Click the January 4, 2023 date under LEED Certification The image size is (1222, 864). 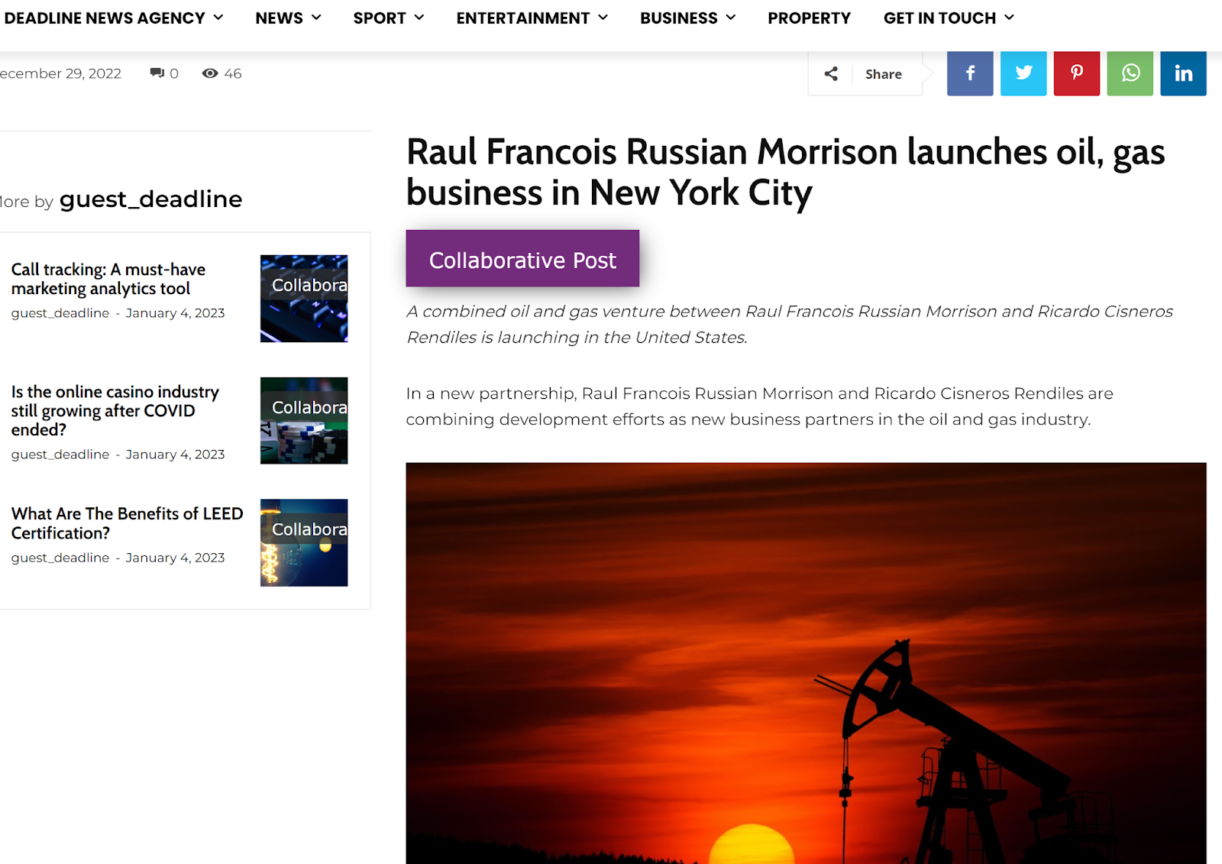point(175,558)
